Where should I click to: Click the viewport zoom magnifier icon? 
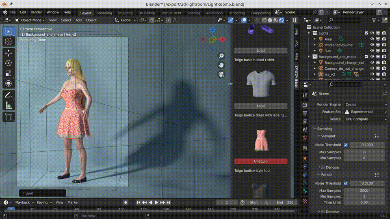tap(221, 56)
